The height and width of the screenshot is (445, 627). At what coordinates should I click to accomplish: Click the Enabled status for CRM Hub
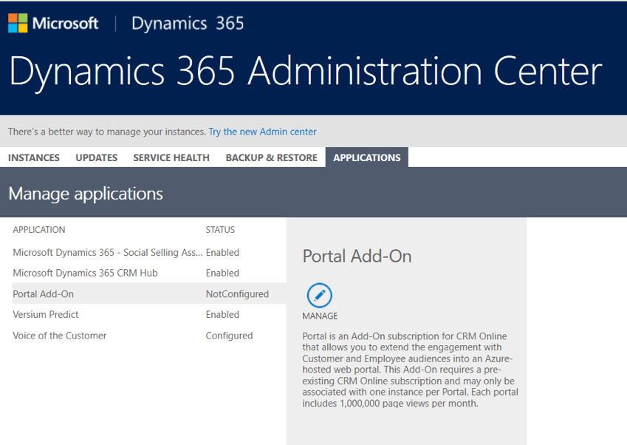(222, 273)
